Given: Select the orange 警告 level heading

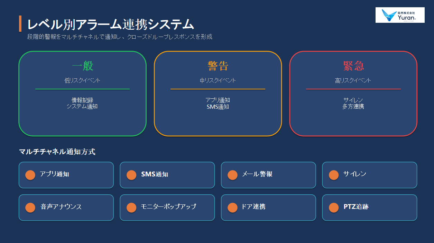Looking at the screenshot, I should click(218, 66).
